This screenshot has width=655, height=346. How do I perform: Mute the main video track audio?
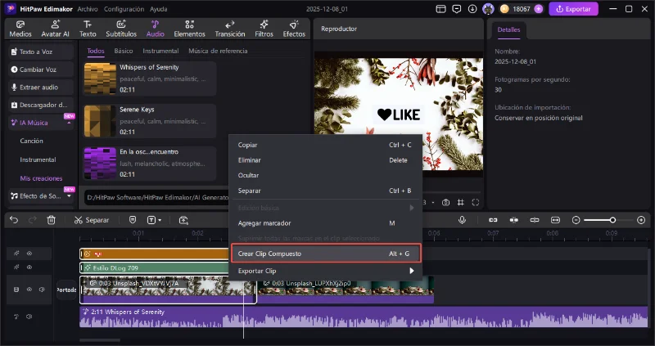(x=42, y=290)
